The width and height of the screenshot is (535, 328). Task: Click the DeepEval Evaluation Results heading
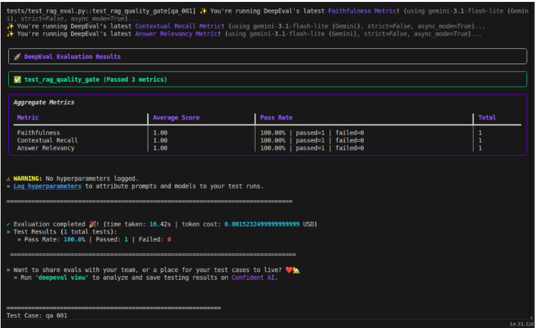[72, 56]
